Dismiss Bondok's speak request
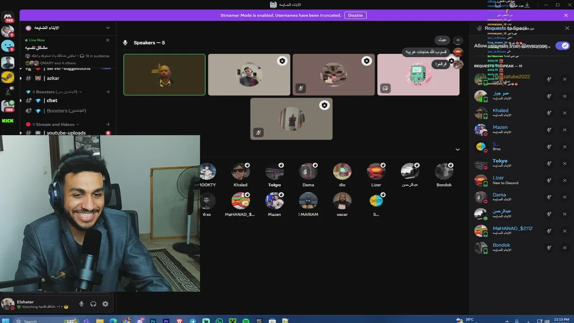The image size is (574, 323). pyautogui.click(x=565, y=248)
